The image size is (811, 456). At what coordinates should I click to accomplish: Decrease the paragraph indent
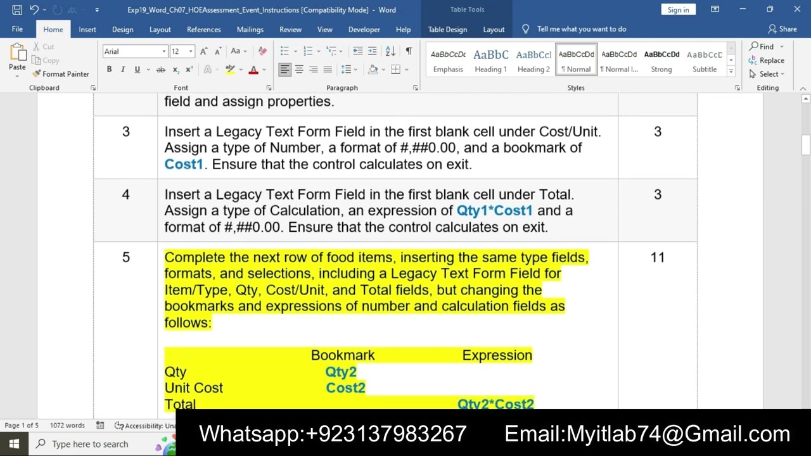point(357,51)
